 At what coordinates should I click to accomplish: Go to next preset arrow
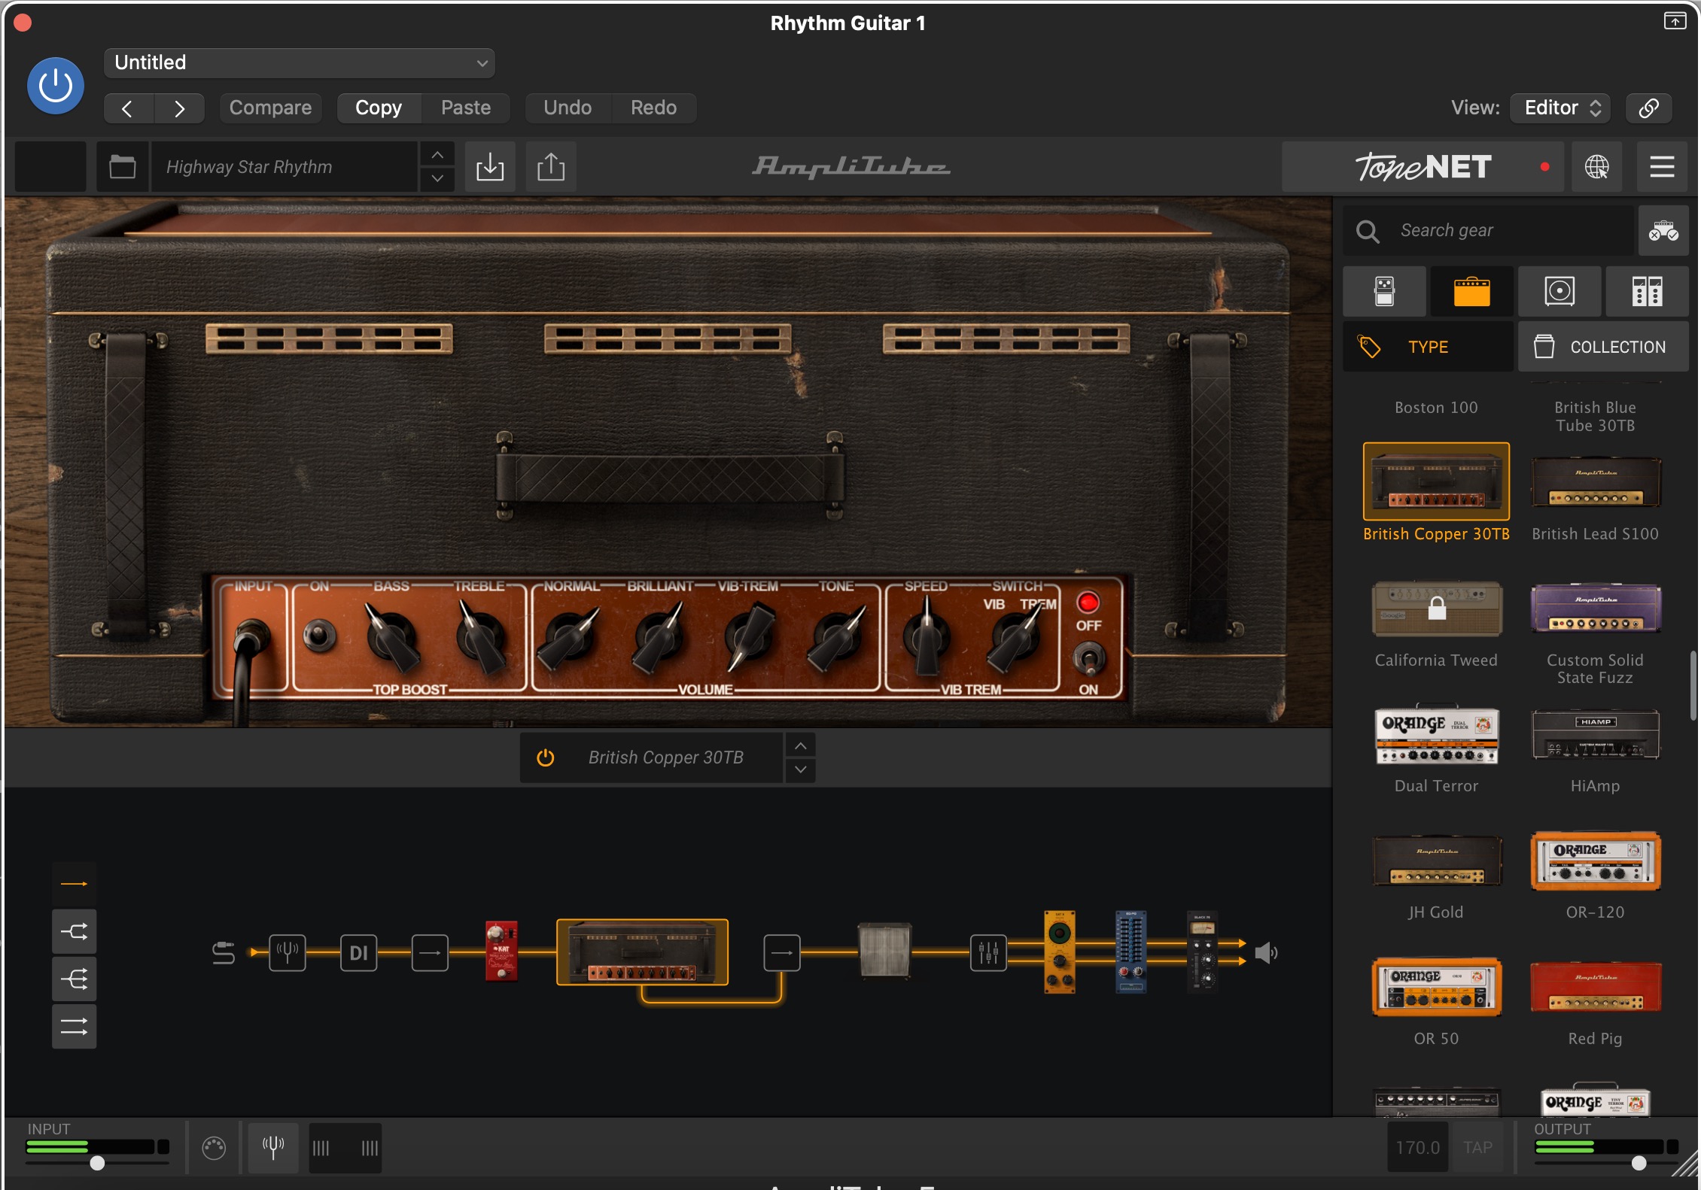pos(179,108)
